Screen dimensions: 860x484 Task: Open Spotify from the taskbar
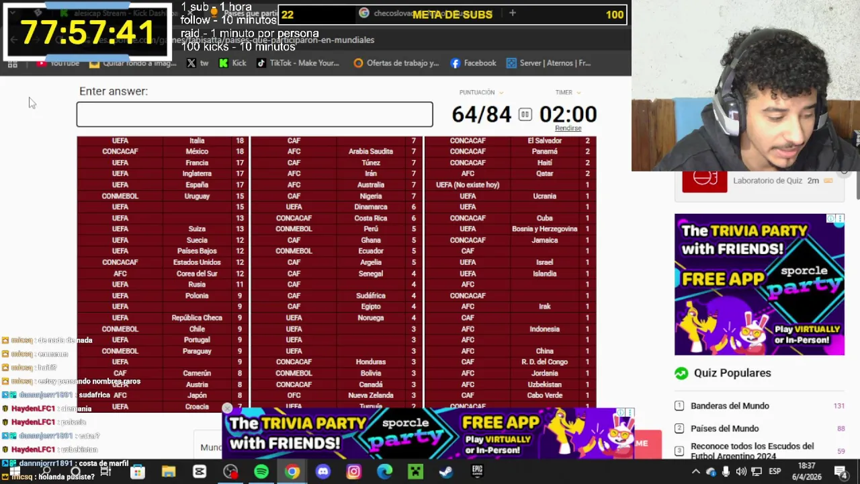[x=261, y=472]
